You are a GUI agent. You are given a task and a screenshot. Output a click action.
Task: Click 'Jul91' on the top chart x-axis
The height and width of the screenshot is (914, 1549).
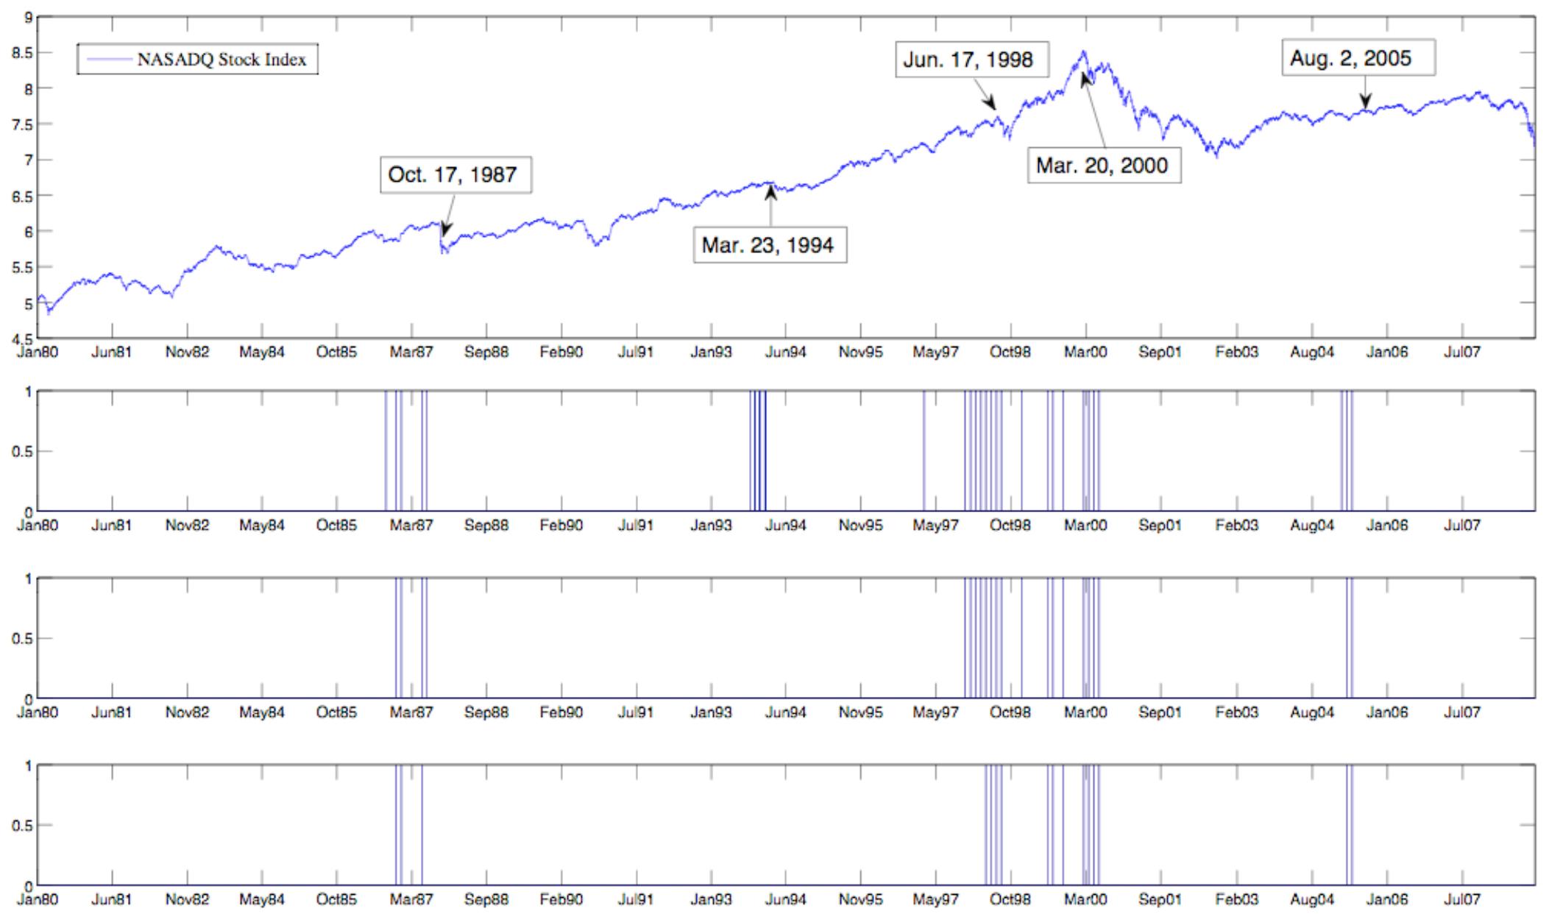pyautogui.click(x=636, y=353)
